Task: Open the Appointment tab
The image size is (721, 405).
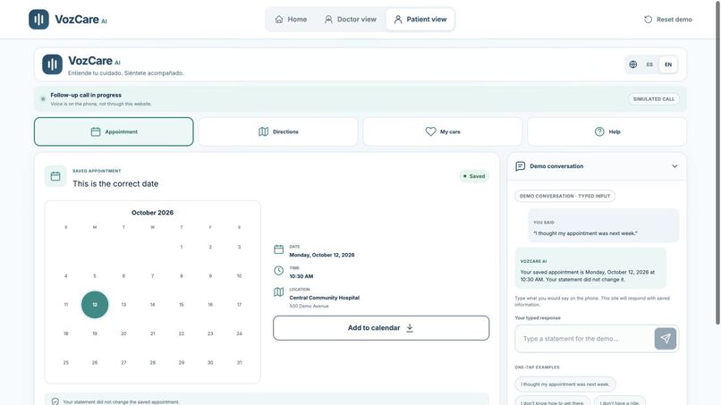Action: click(114, 131)
